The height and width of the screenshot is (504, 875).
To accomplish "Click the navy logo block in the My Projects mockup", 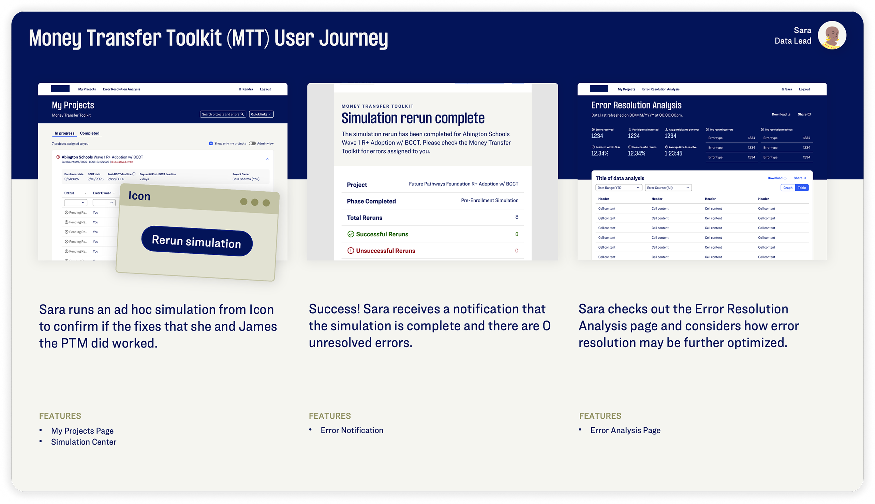I will (60, 89).
